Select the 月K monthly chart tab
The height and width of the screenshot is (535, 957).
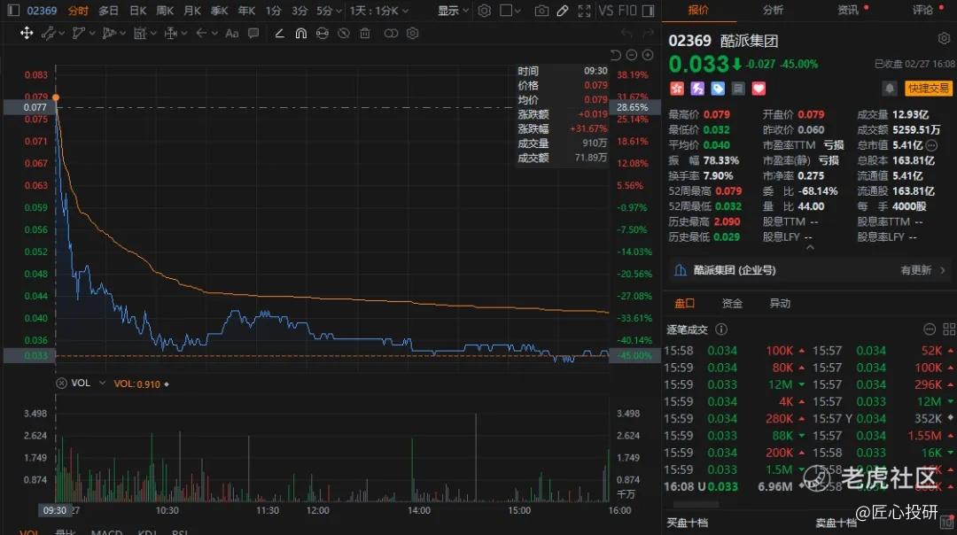[x=192, y=11]
